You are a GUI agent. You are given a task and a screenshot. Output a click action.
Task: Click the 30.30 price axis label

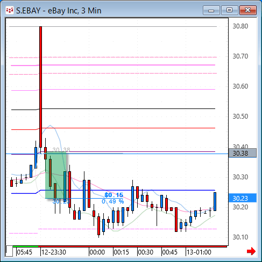pos(240,177)
